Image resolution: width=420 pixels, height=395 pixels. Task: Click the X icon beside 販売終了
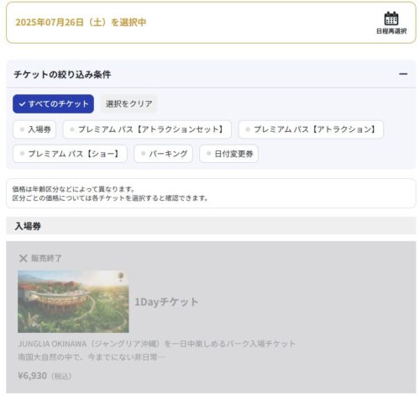23,258
